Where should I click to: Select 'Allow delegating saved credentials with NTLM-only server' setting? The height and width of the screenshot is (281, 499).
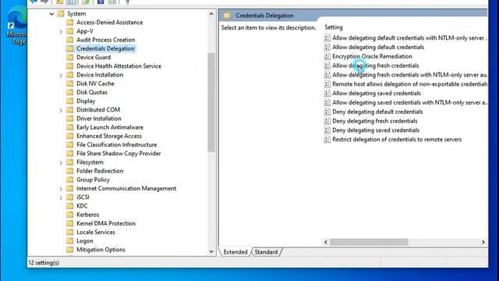pos(409,102)
